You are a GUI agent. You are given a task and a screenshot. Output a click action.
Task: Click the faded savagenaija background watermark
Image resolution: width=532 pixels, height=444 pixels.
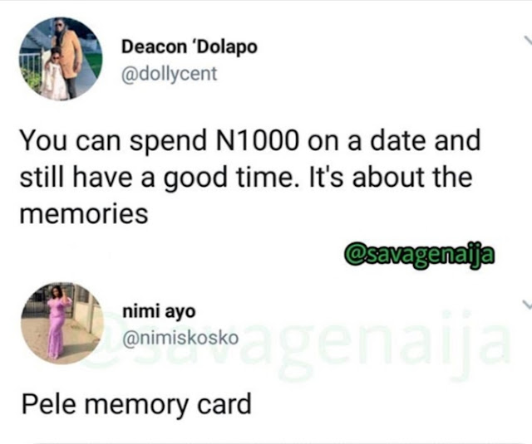[297, 344]
